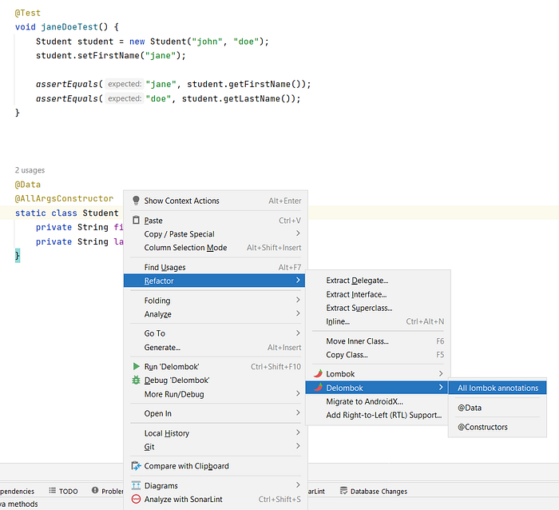Screen dimensions: 559x510
Task: Click the Analyze with SonarLint icon
Action: [x=136, y=499]
